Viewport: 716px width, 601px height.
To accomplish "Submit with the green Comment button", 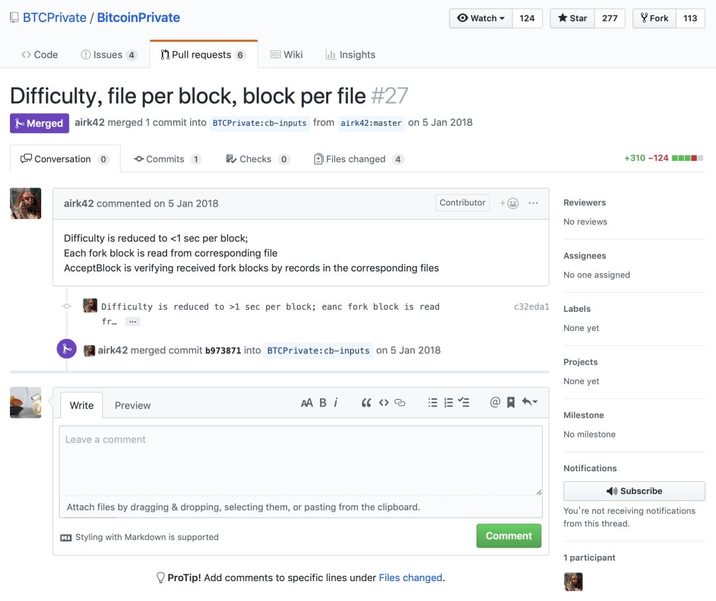I will pos(508,535).
